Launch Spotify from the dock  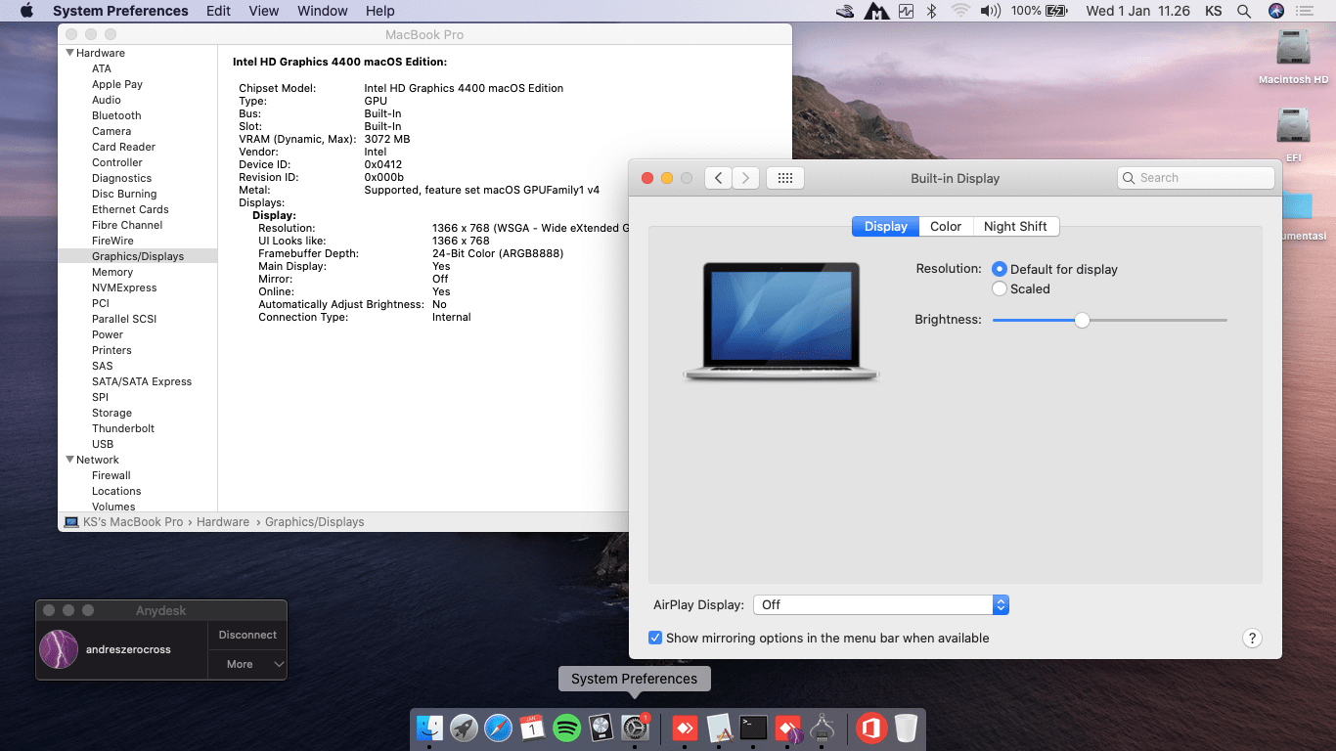tap(566, 728)
